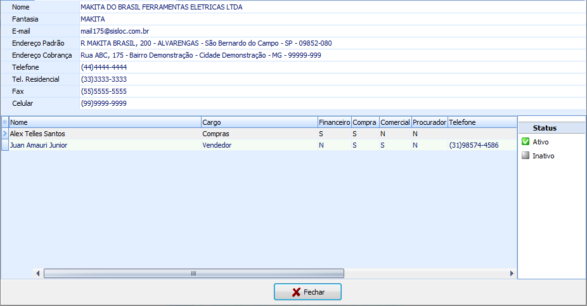Click the Tel. Residencial label

pyautogui.click(x=35, y=79)
